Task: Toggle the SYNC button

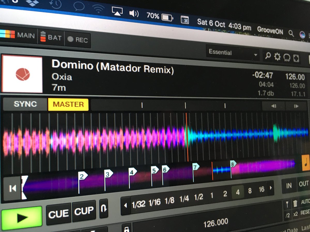Action: (x=25, y=104)
